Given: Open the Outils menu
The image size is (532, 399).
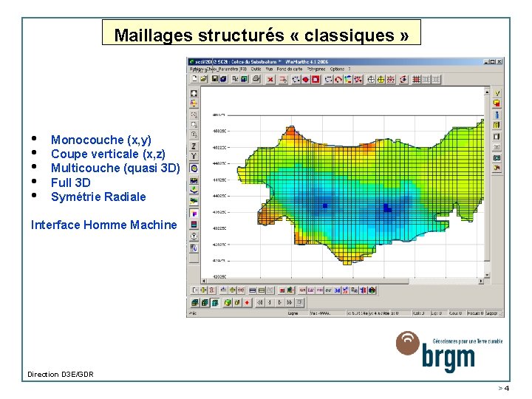Looking at the screenshot, I should pos(256,69).
